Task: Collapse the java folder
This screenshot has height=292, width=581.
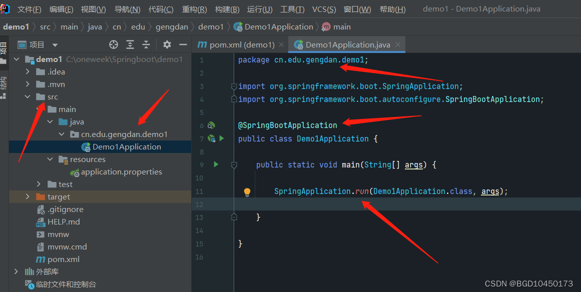Action: point(50,122)
